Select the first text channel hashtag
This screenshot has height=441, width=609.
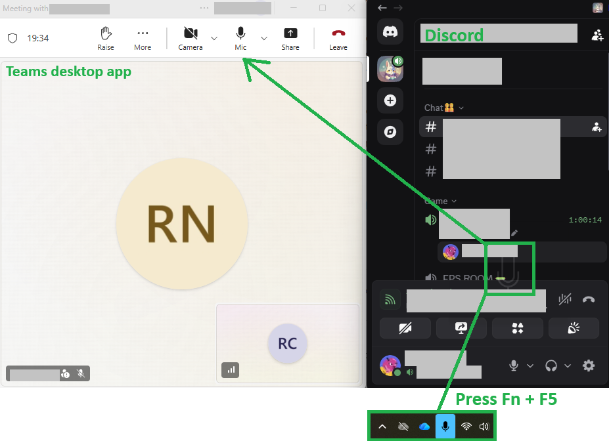(x=431, y=127)
